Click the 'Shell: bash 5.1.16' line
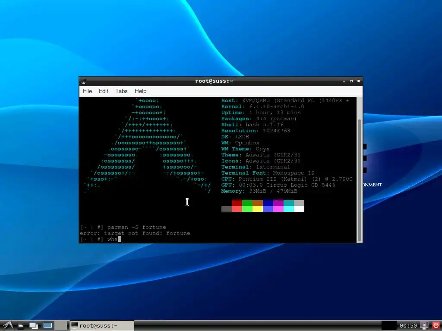This screenshot has height=331, width=442. click(252, 125)
